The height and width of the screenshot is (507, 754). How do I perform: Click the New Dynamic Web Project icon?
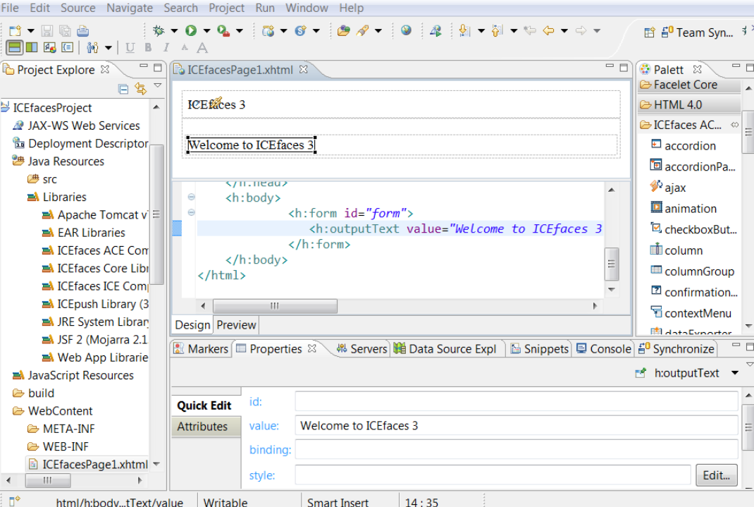(268, 31)
